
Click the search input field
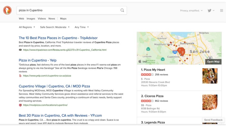point(72,10)
